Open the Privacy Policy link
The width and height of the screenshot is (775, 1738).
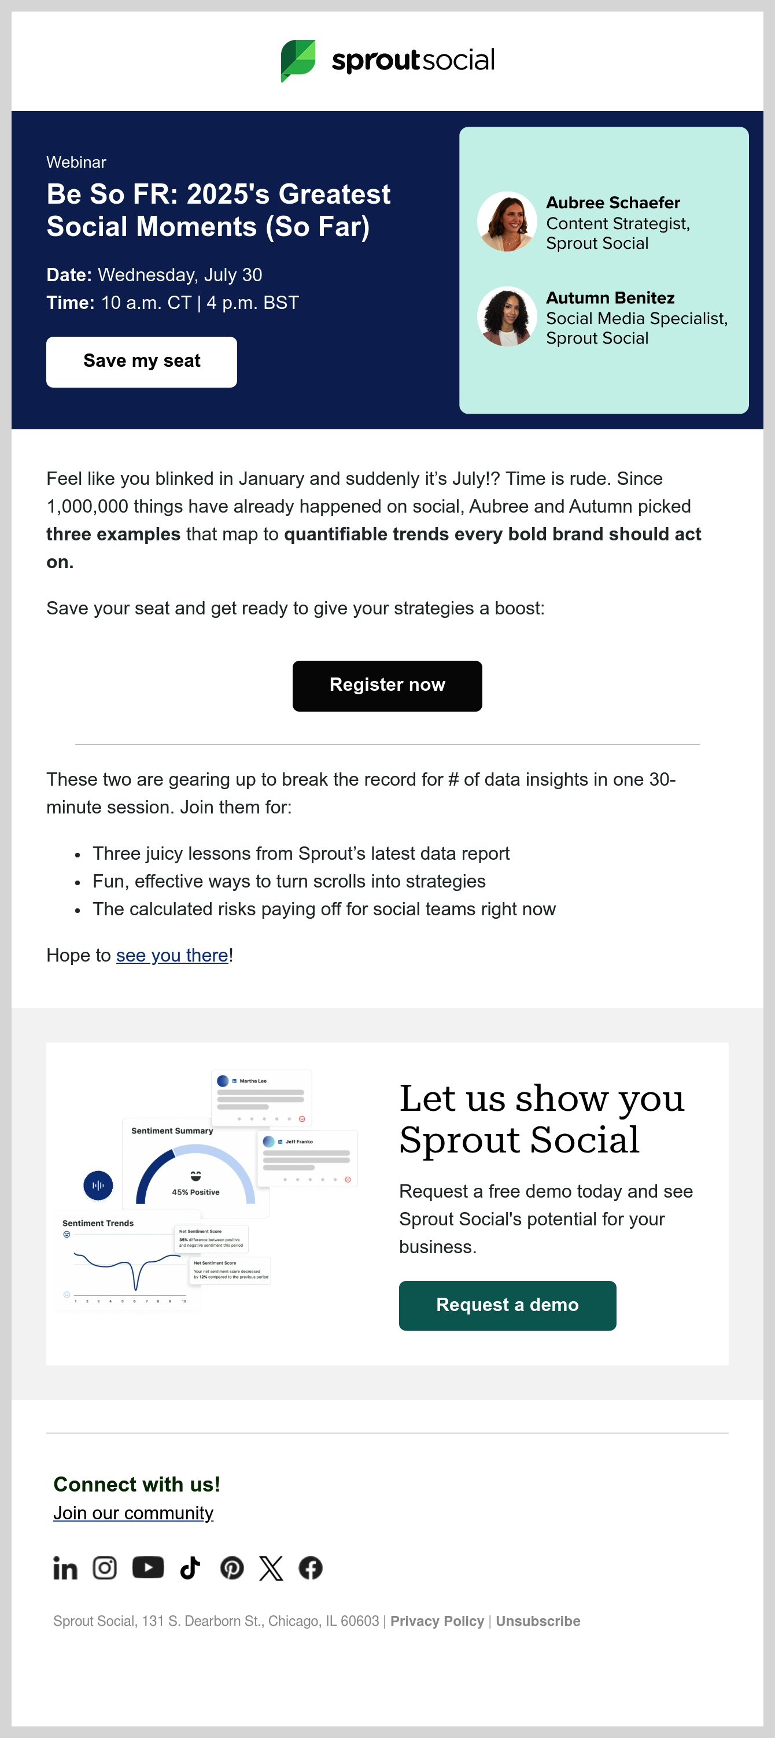(x=437, y=1621)
